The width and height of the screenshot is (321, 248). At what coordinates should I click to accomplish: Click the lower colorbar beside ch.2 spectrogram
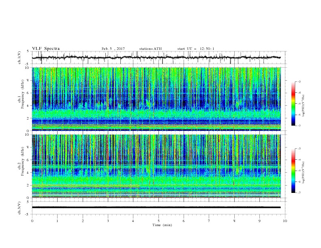coord(293,171)
